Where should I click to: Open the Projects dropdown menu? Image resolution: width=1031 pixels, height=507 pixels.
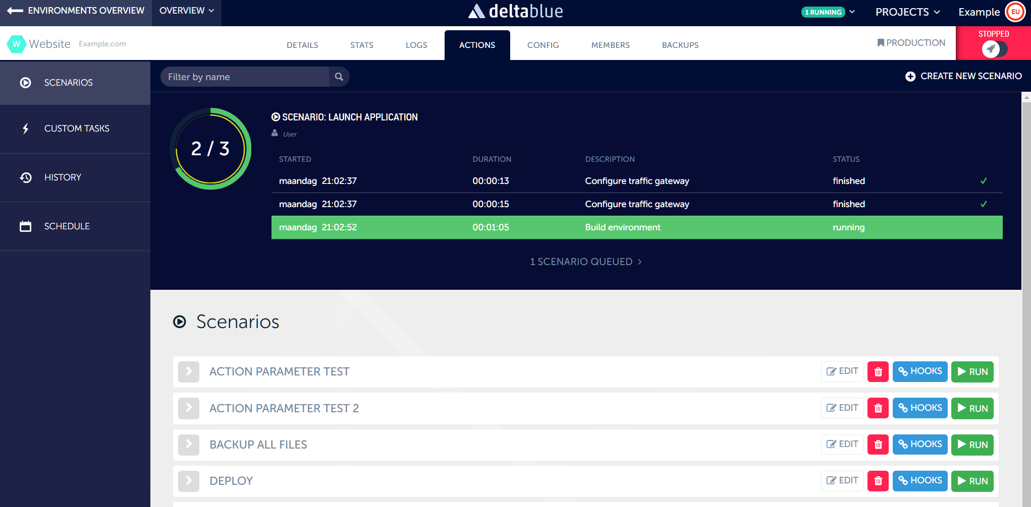click(907, 12)
